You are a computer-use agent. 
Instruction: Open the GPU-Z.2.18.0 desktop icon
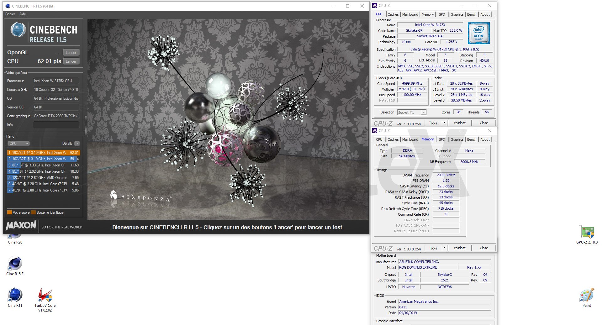coord(587,235)
